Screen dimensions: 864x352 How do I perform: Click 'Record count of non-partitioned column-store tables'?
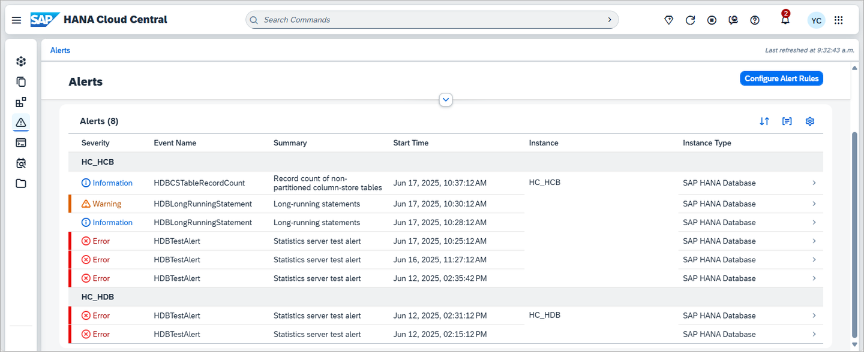(x=328, y=183)
